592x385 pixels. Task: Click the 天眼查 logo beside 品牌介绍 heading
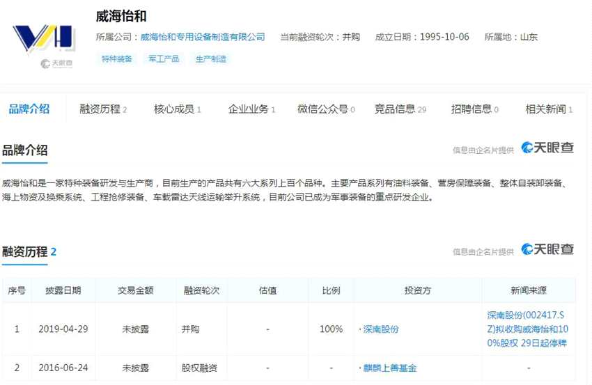(547, 148)
